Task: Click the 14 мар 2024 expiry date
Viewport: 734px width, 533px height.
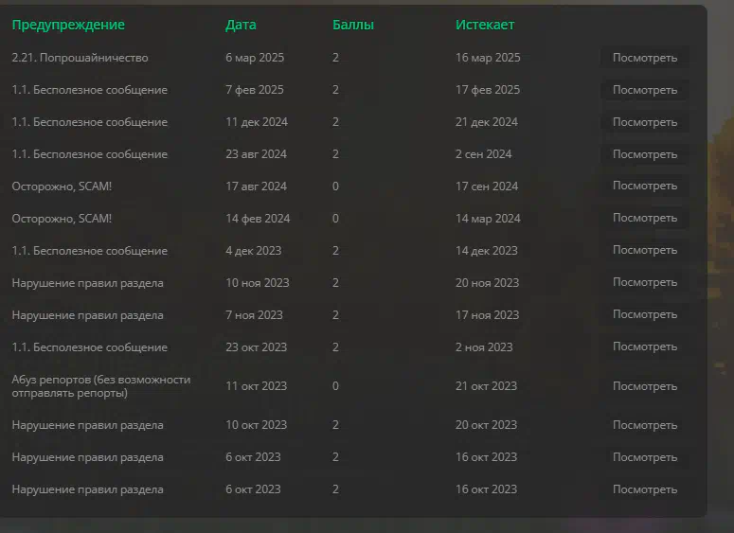Action: coord(488,219)
